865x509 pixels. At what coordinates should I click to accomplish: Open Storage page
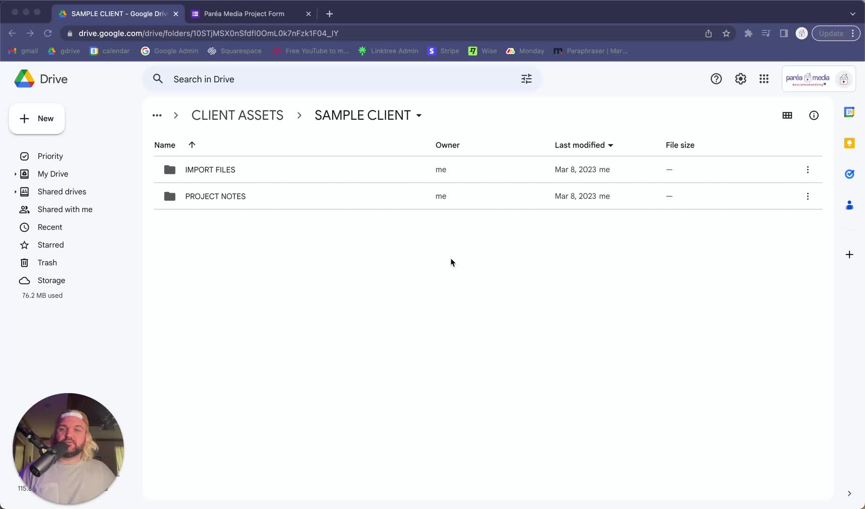(x=51, y=280)
